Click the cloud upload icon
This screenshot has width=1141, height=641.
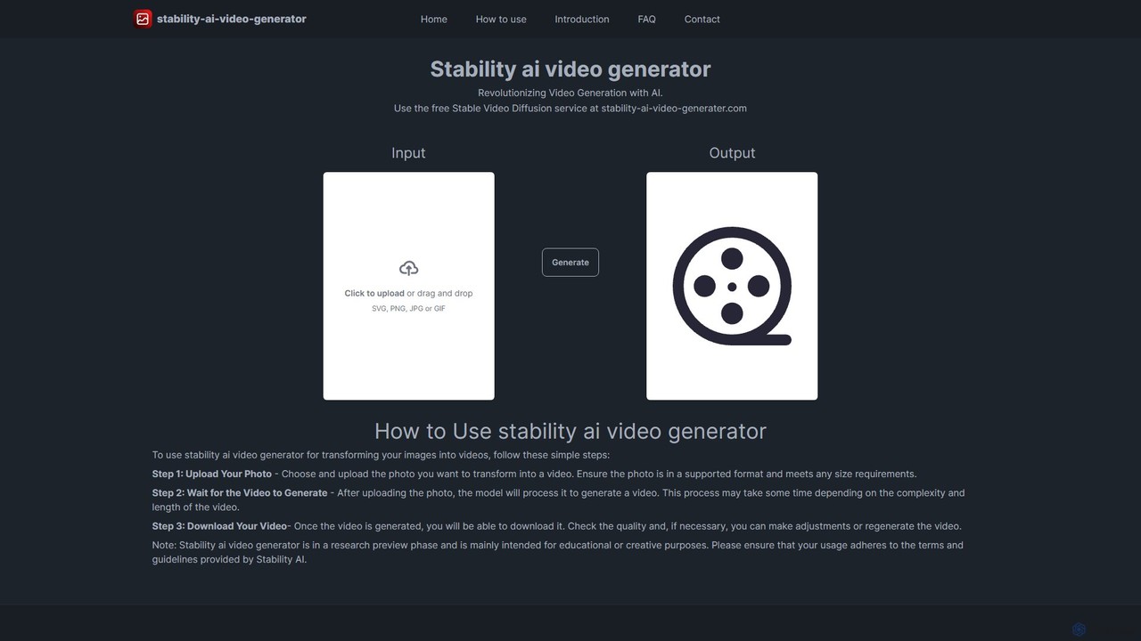pos(408,268)
